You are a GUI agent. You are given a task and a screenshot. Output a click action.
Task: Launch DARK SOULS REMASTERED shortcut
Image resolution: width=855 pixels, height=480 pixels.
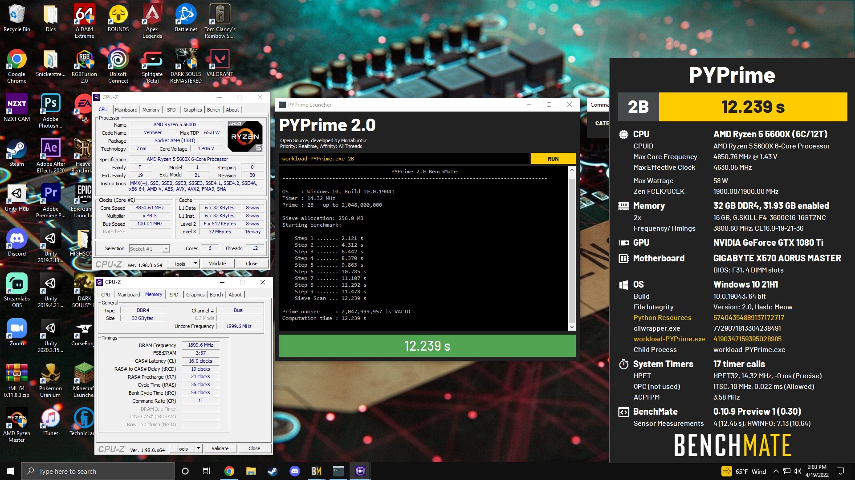186,66
